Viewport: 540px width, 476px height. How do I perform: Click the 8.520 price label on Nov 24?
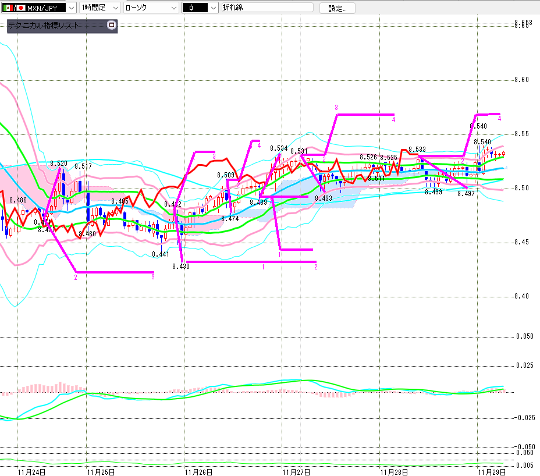point(59,164)
